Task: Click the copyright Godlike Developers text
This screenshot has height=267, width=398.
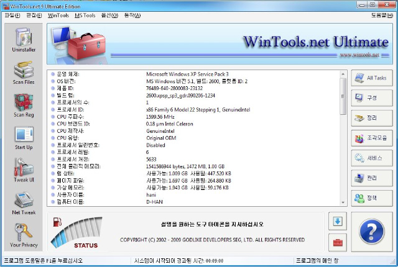Action: (212, 240)
